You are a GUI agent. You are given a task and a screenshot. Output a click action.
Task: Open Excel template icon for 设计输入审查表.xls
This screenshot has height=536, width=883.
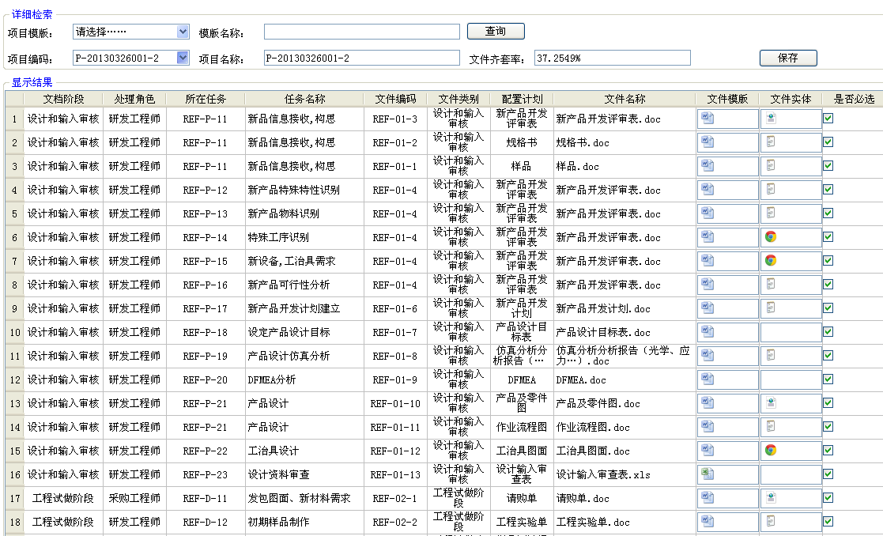point(708,474)
